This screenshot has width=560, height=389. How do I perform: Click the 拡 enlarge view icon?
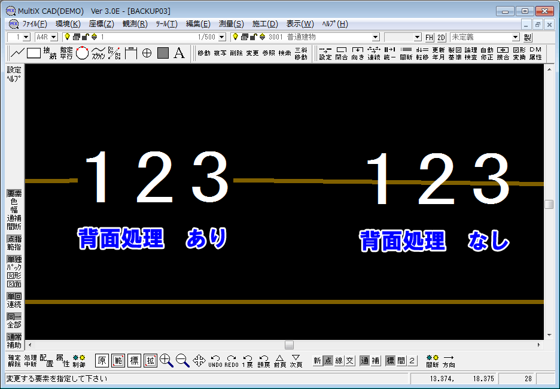coord(150,361)
